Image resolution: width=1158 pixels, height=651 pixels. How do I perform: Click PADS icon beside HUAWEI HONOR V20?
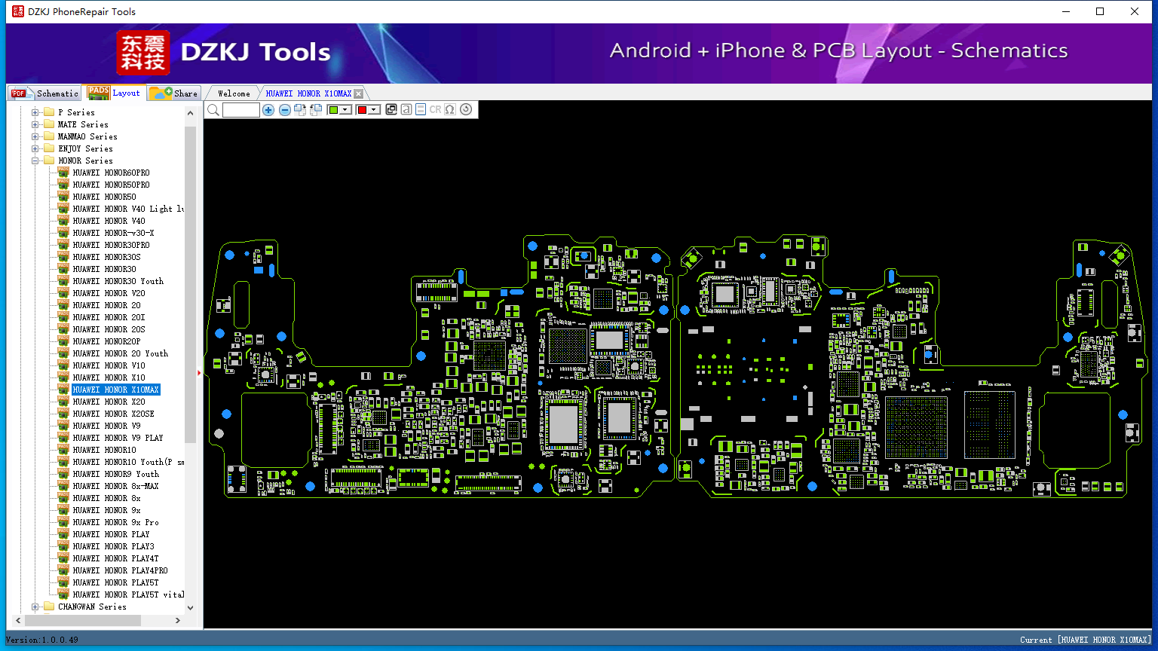(63, 293)
